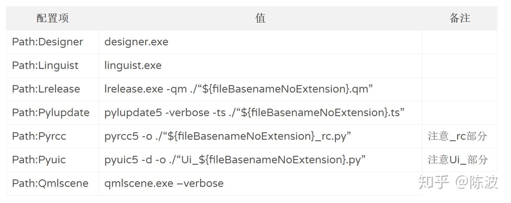Select the Path:Lrelease cell
The image size is (511, 203).
pos(46,89)
